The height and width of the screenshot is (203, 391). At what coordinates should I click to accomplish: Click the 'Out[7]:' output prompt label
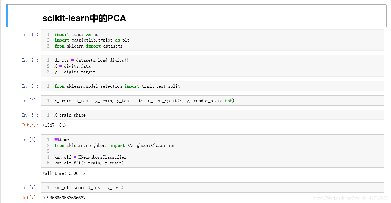[x=30, y=198]
